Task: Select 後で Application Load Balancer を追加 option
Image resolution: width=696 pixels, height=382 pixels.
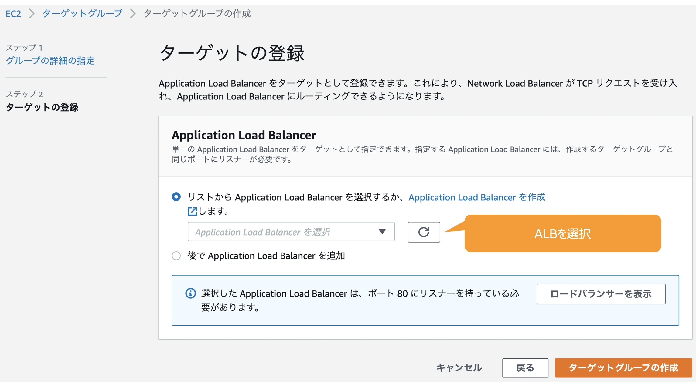Action: click(x=176, y=256)
